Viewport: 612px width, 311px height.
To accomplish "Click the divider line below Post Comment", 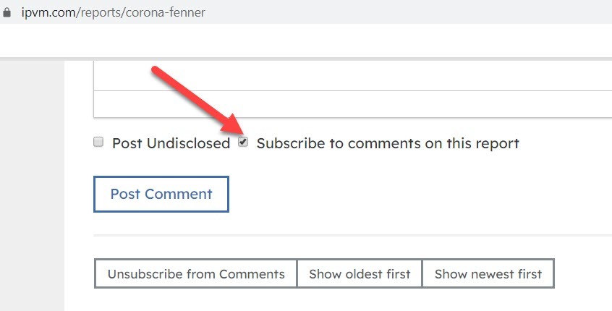I will coord(353,235).
